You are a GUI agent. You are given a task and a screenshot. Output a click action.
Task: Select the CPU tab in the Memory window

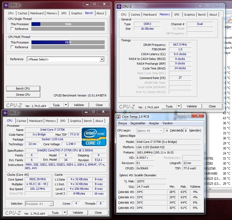[124, 15]
